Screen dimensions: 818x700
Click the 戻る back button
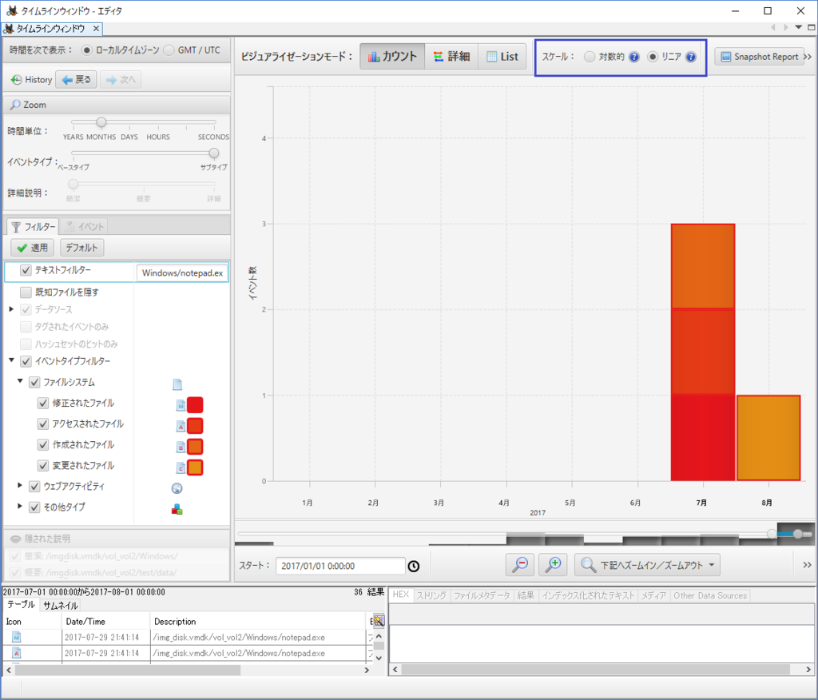point(76,79)
